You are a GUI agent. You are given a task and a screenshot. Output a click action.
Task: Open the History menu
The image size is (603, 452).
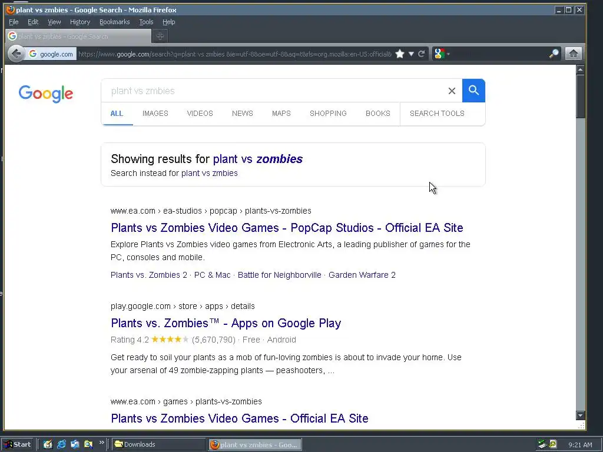pos(80,22)
